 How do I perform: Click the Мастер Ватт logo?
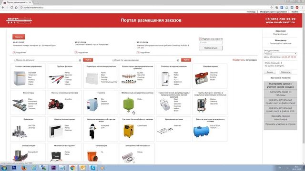tap(19, 20)
